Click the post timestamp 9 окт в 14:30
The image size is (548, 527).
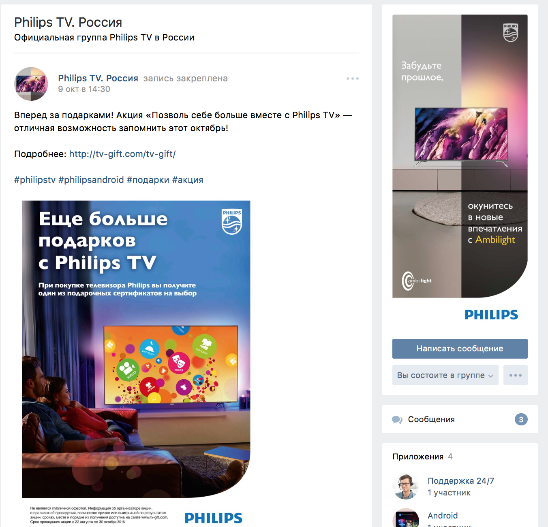(x=84, y=89)
